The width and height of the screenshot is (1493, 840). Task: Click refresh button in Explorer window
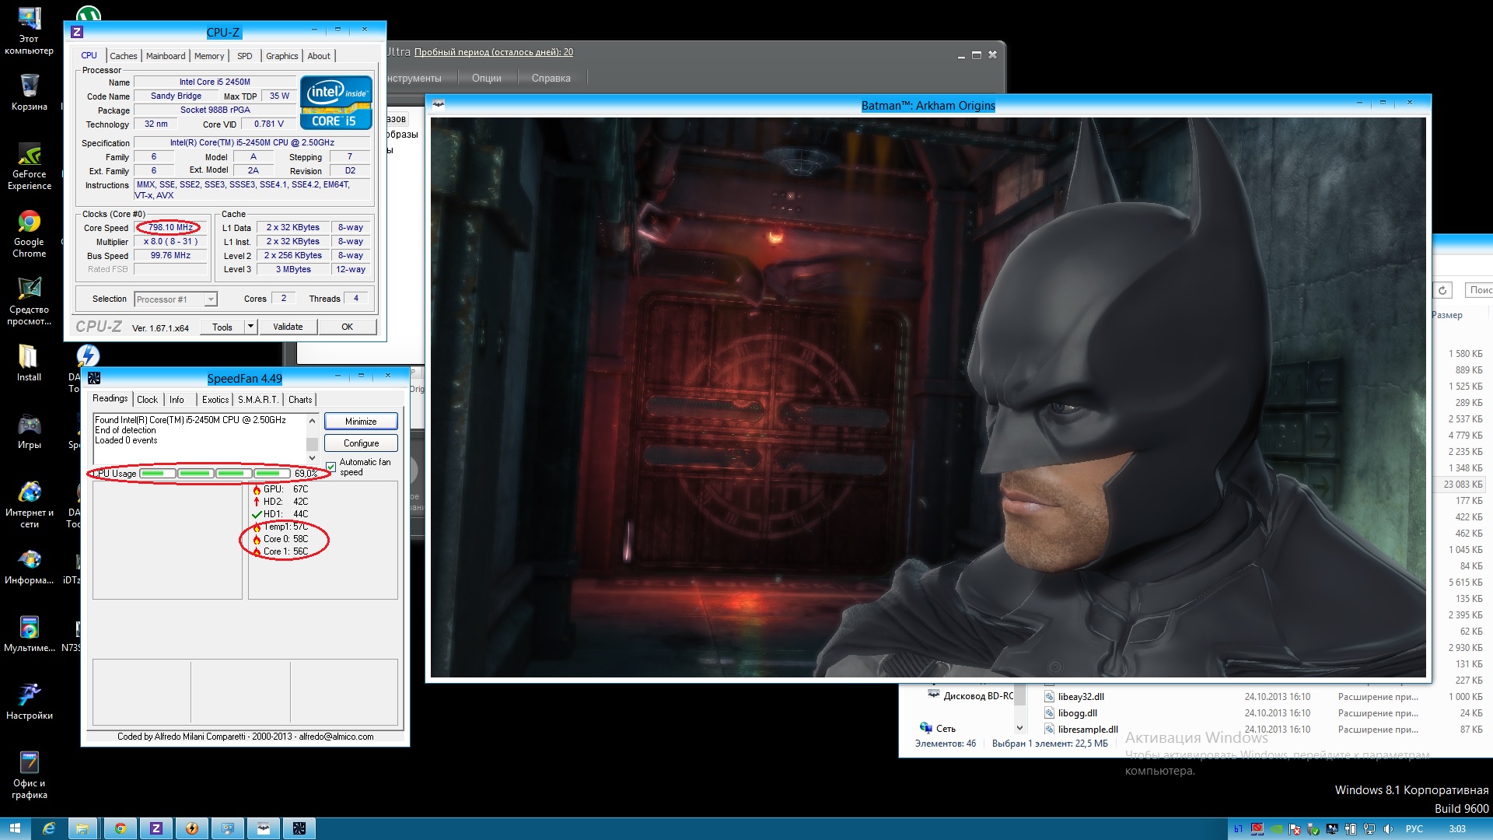pos(1442,290)
